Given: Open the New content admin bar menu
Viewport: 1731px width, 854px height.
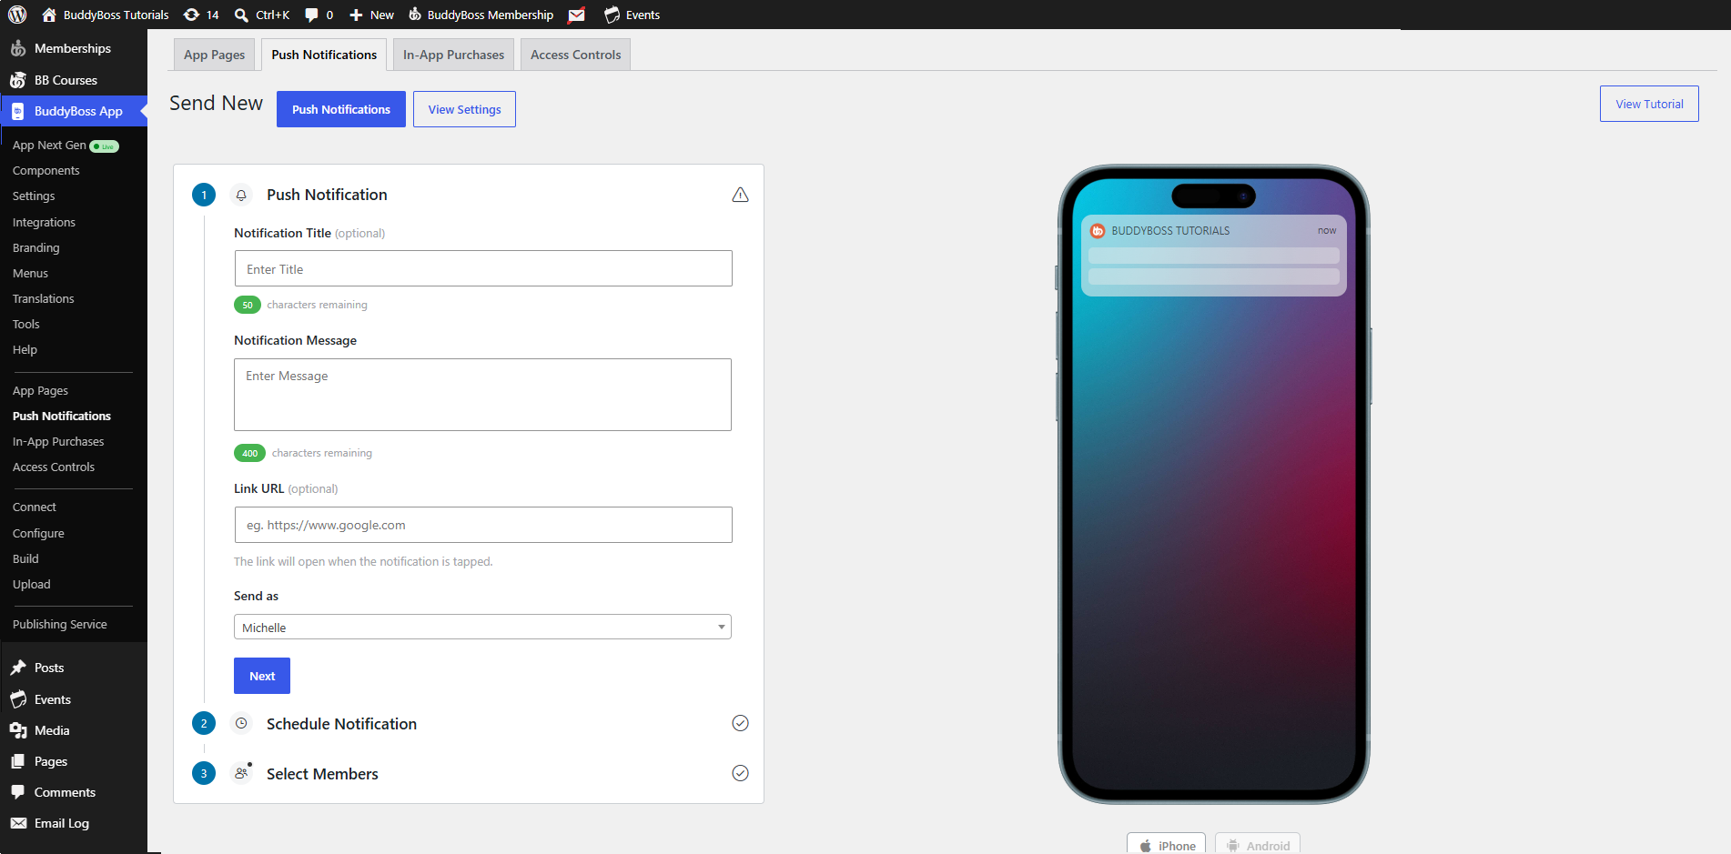Looking at the screenshot, I should click(371, 15).
